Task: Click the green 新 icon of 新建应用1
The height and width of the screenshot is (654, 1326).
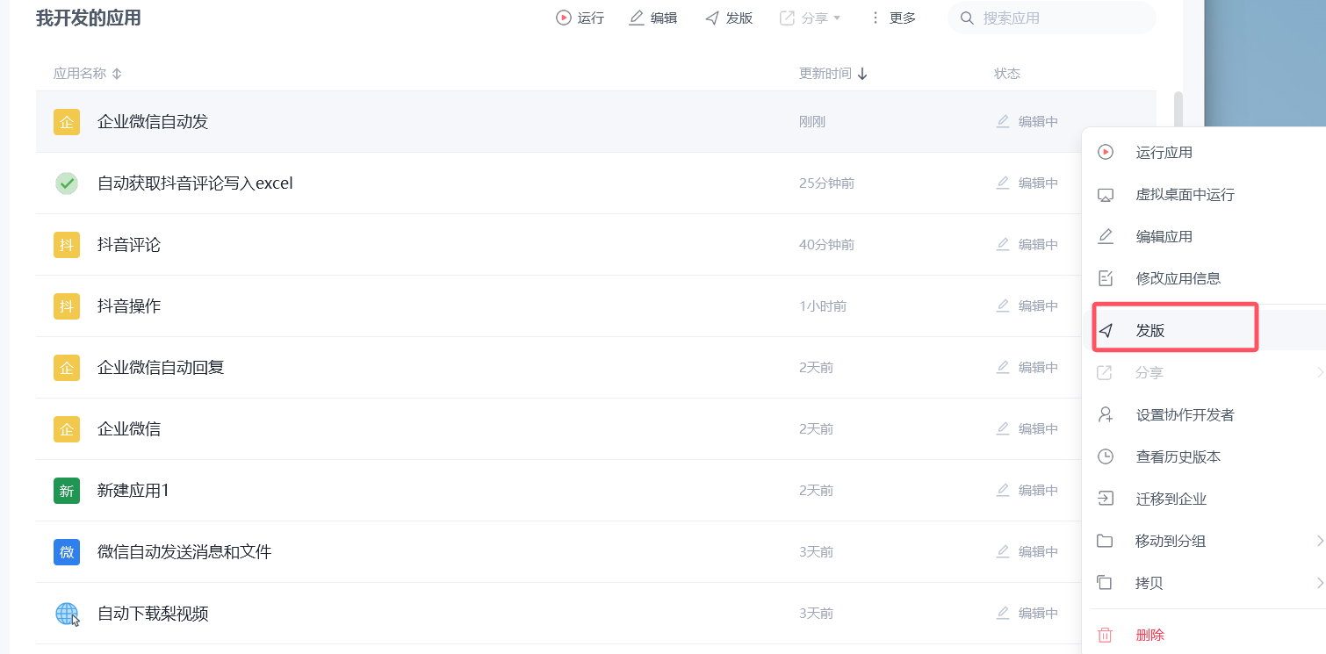Action: click(67, 491)
